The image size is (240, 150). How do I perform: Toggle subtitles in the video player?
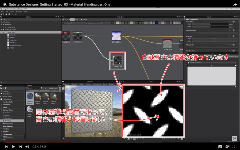(220, 147)
